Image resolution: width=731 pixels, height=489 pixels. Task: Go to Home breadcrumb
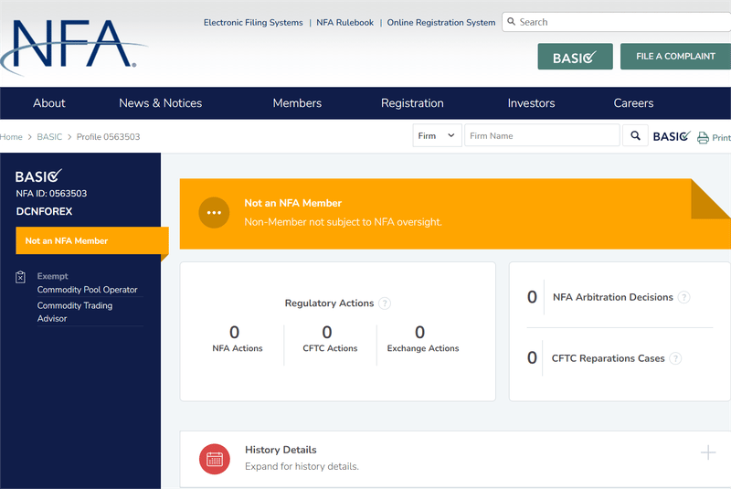[x=11, y=136]
